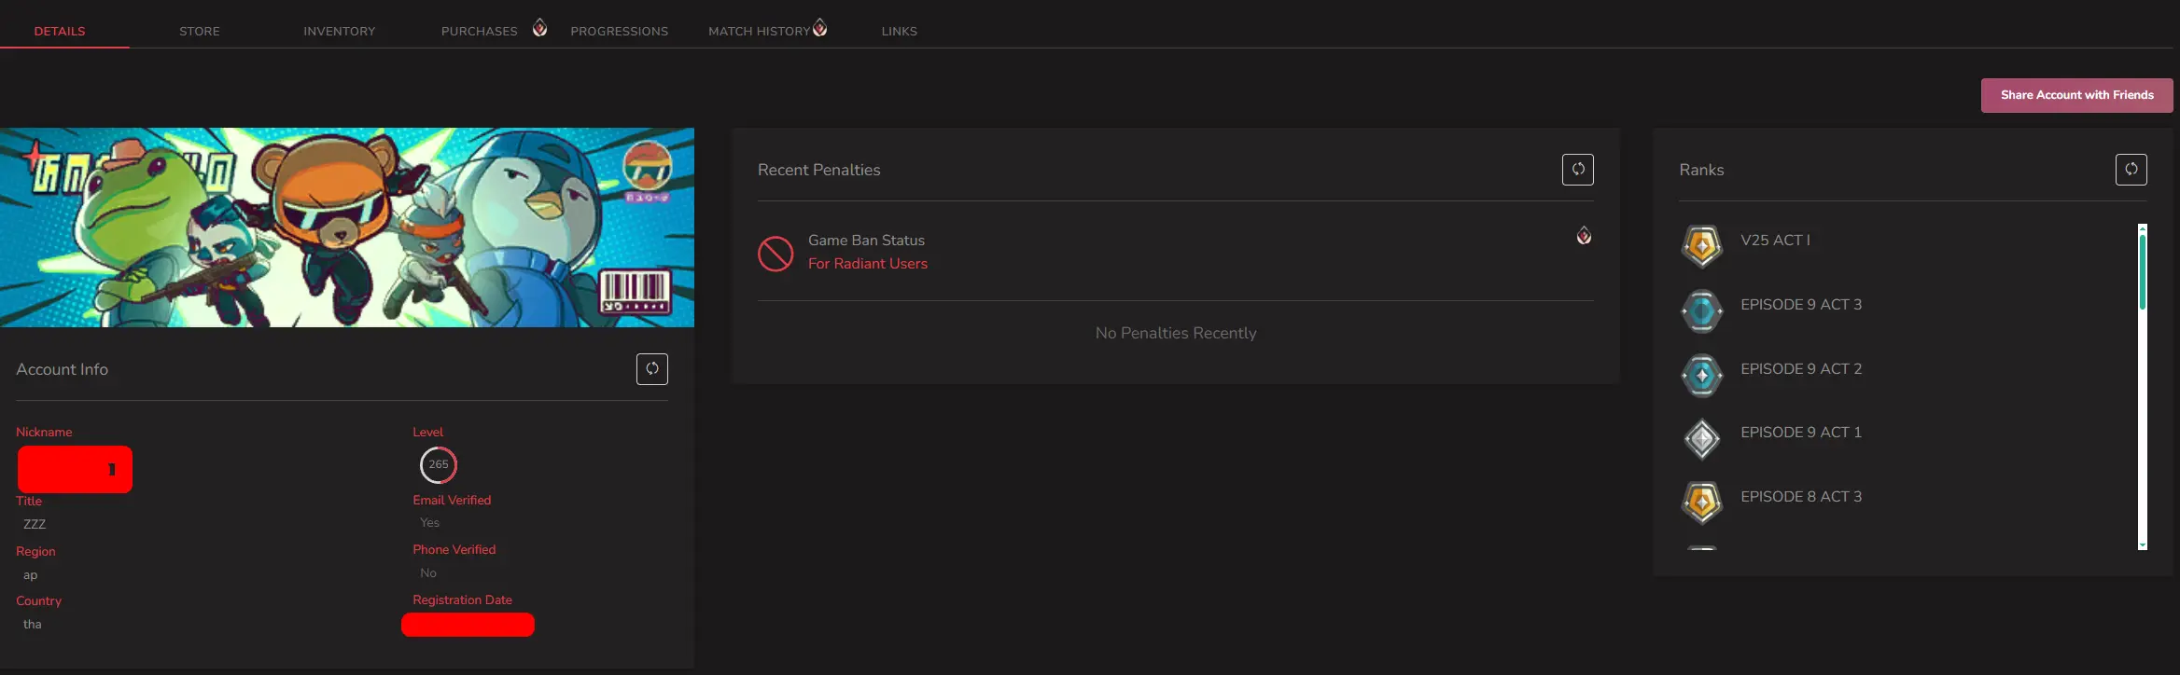
Task: Click the Game Ban Status prohibited icon
Action: click(776, 253)
